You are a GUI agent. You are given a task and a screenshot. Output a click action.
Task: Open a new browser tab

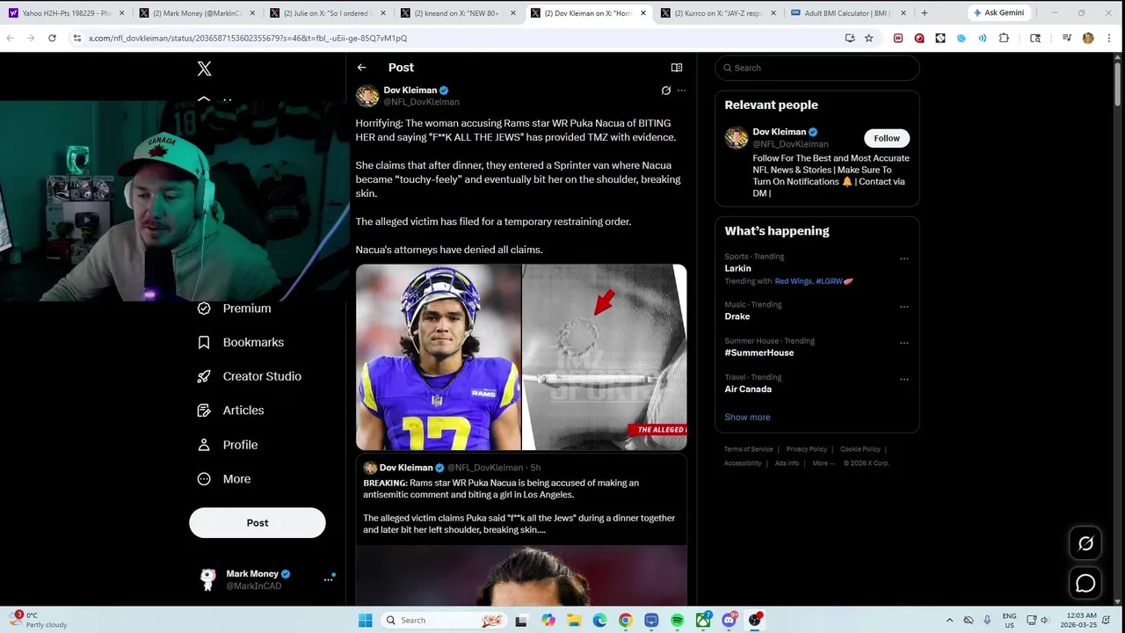(924, 13)
